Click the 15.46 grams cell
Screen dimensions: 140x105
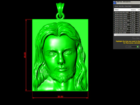tap(134, 29)
